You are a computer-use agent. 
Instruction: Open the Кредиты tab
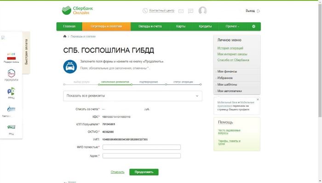coord(205,26)
